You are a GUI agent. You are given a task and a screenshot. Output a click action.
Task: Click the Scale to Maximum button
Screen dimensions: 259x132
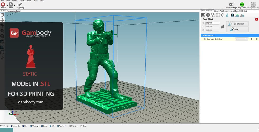(x=237, y=24)
